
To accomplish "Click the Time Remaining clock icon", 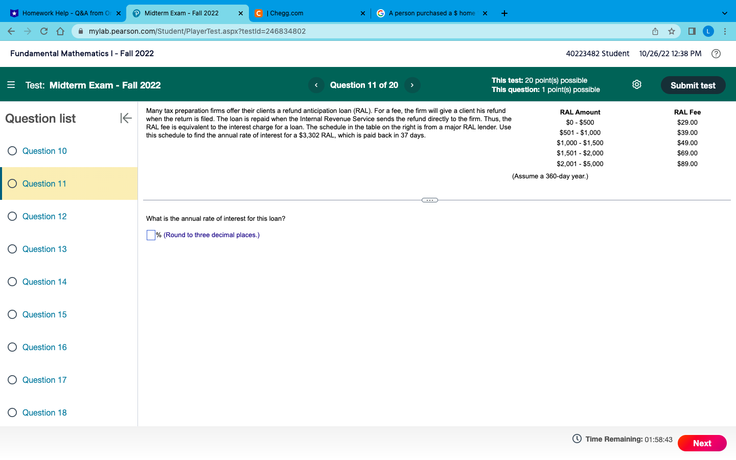I will pos(576,439).
